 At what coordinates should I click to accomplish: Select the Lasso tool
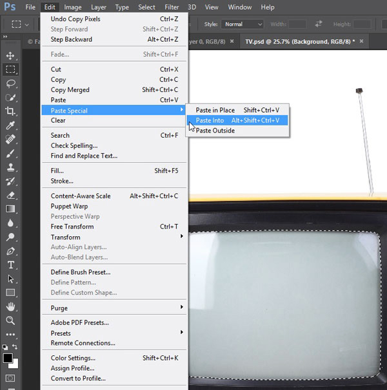pos(10,83)
